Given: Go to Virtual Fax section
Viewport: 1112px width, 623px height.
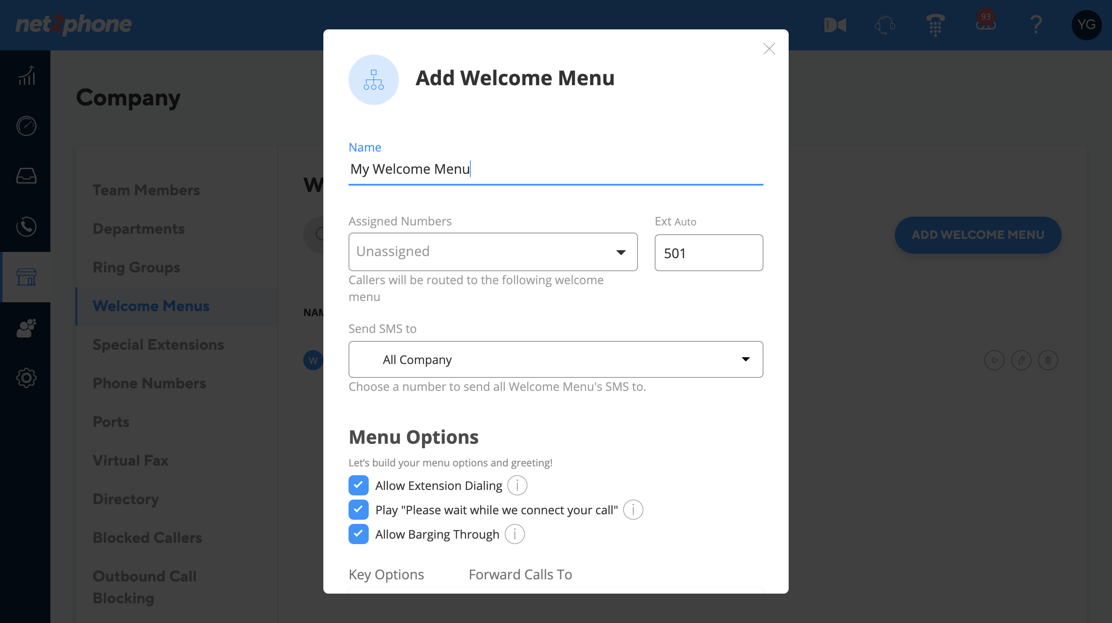Looking at the screenshot, I should click(x=130, y=461).
